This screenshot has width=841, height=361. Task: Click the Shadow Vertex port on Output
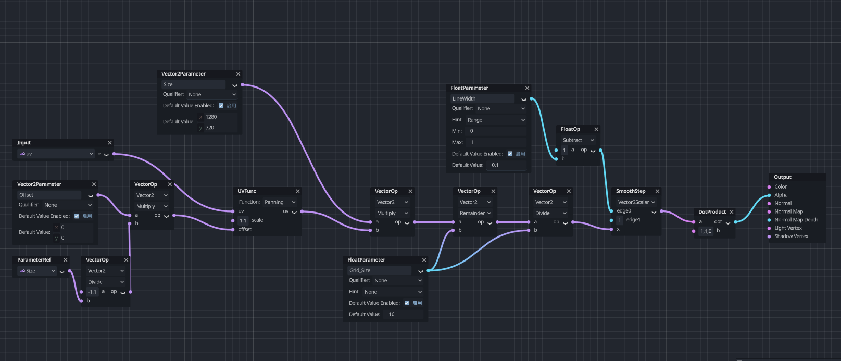[x=769, y=236]
